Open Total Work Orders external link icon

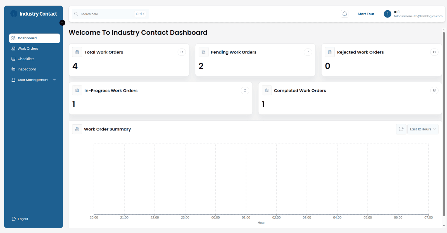tap(182, 52)
